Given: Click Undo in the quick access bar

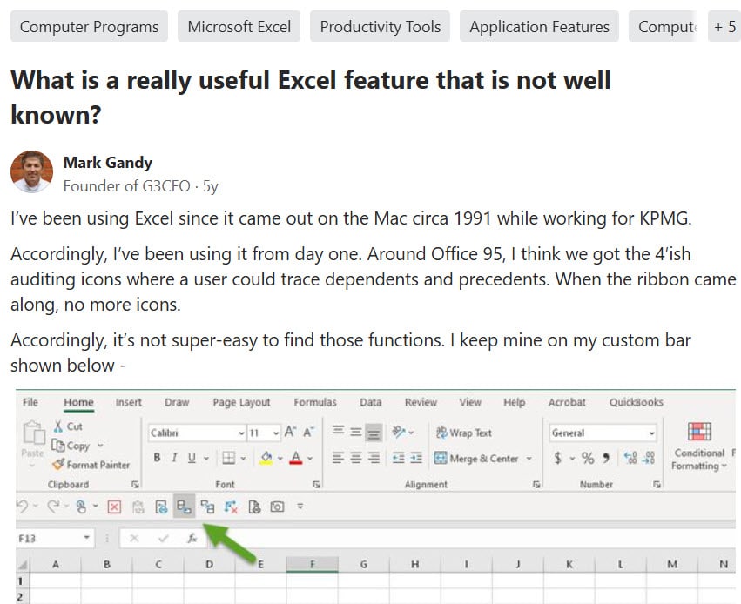Looking at the screenshot, I should tap(23, 507).
